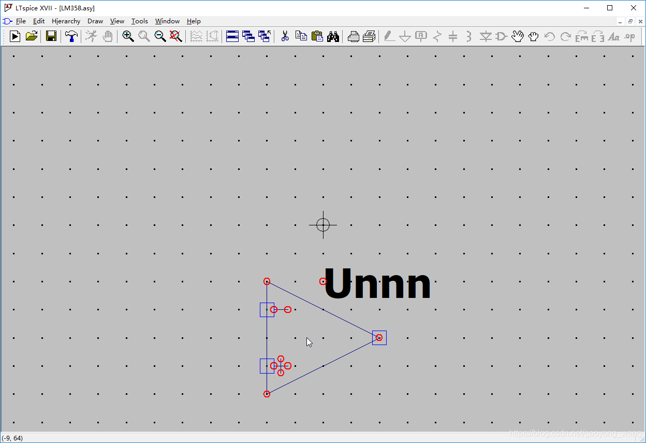Restore the inner document window
646x443 pixels.
[x=630, y=21]
